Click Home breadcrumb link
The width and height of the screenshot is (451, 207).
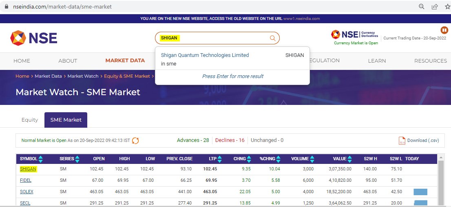pos(22,76)
